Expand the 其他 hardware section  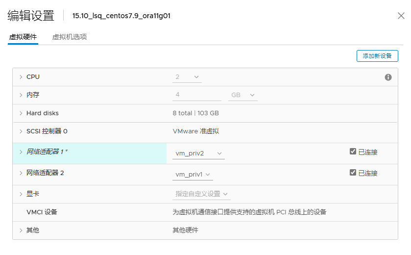coord(21,230)
